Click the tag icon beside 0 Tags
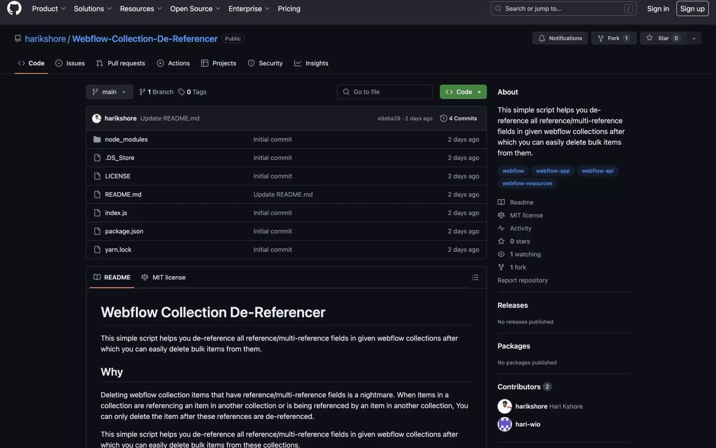716x448 pixels. pos(182,92)
